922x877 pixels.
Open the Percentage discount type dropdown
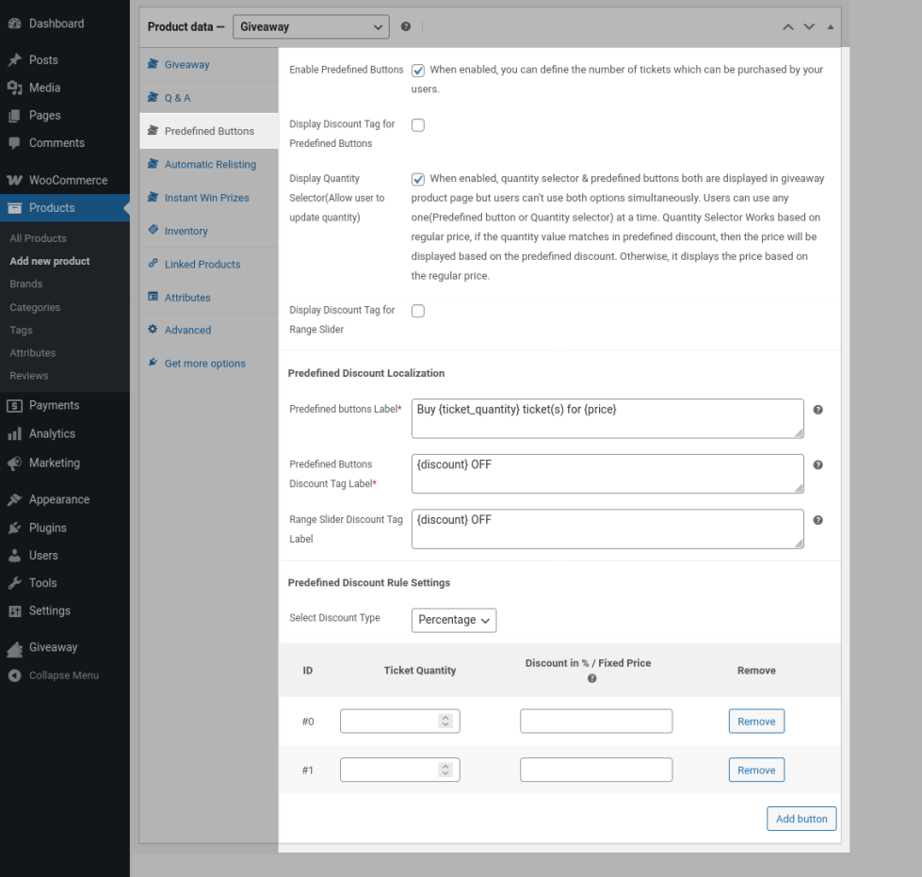(454, 620)
